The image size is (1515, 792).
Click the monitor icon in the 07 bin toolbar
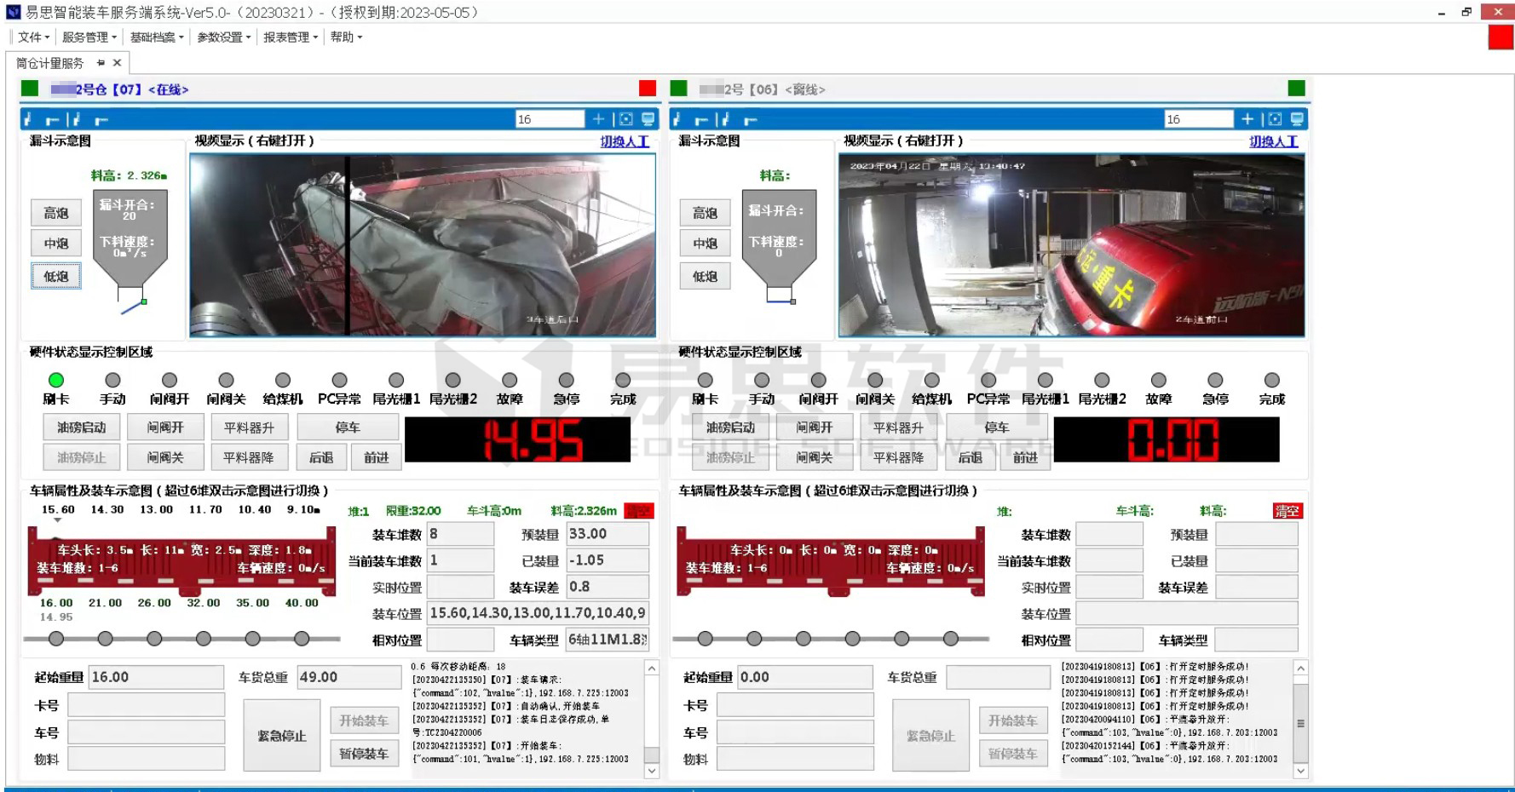point(648,119)
